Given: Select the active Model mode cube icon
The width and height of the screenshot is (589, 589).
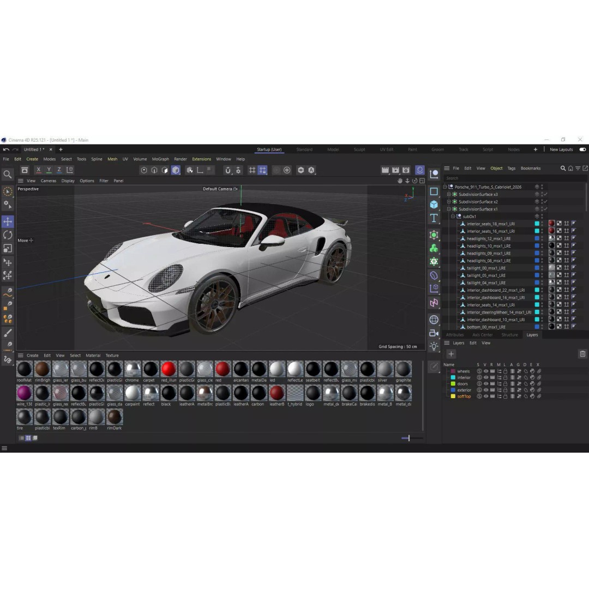Looking at the screenshot, I should tap(176, 170).
